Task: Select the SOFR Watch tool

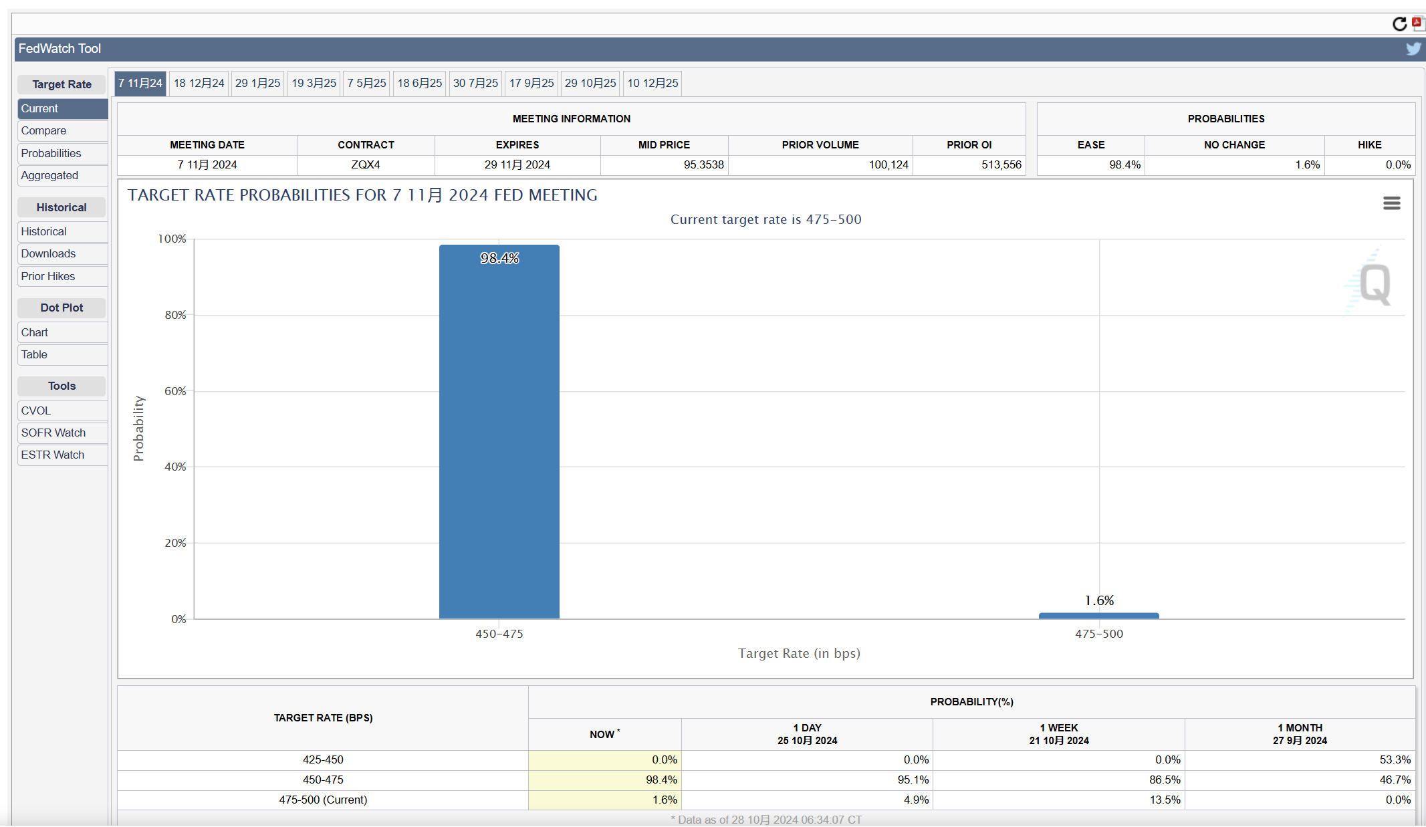Action: coord(53,431)
